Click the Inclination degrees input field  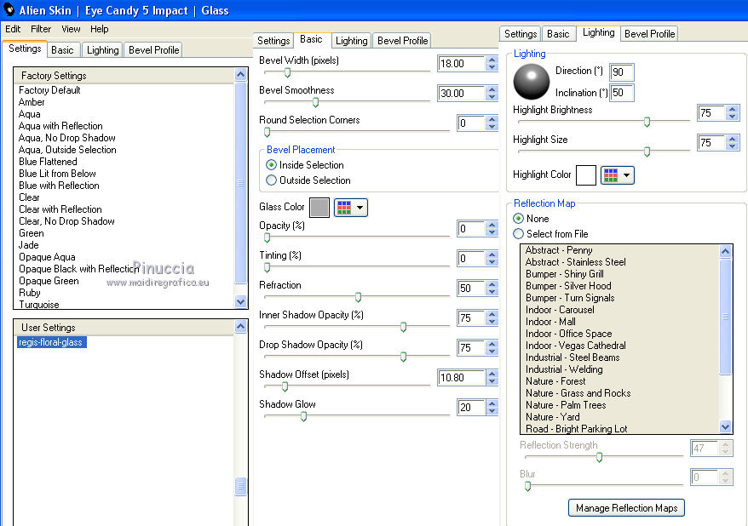622,93
